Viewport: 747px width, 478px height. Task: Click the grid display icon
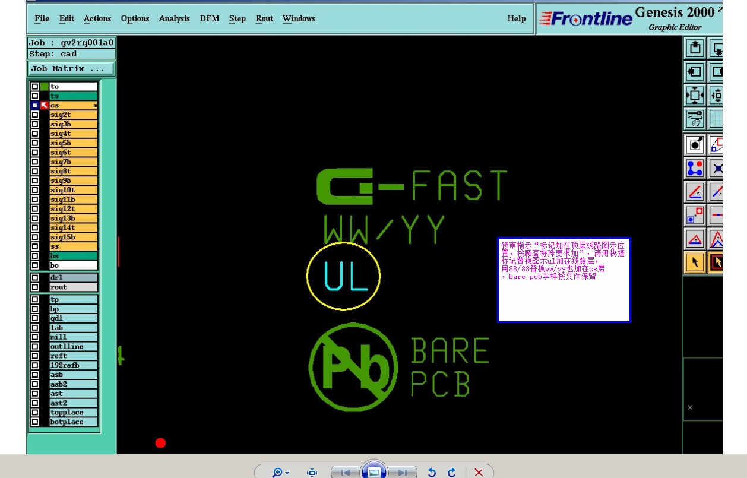point(716,119)
